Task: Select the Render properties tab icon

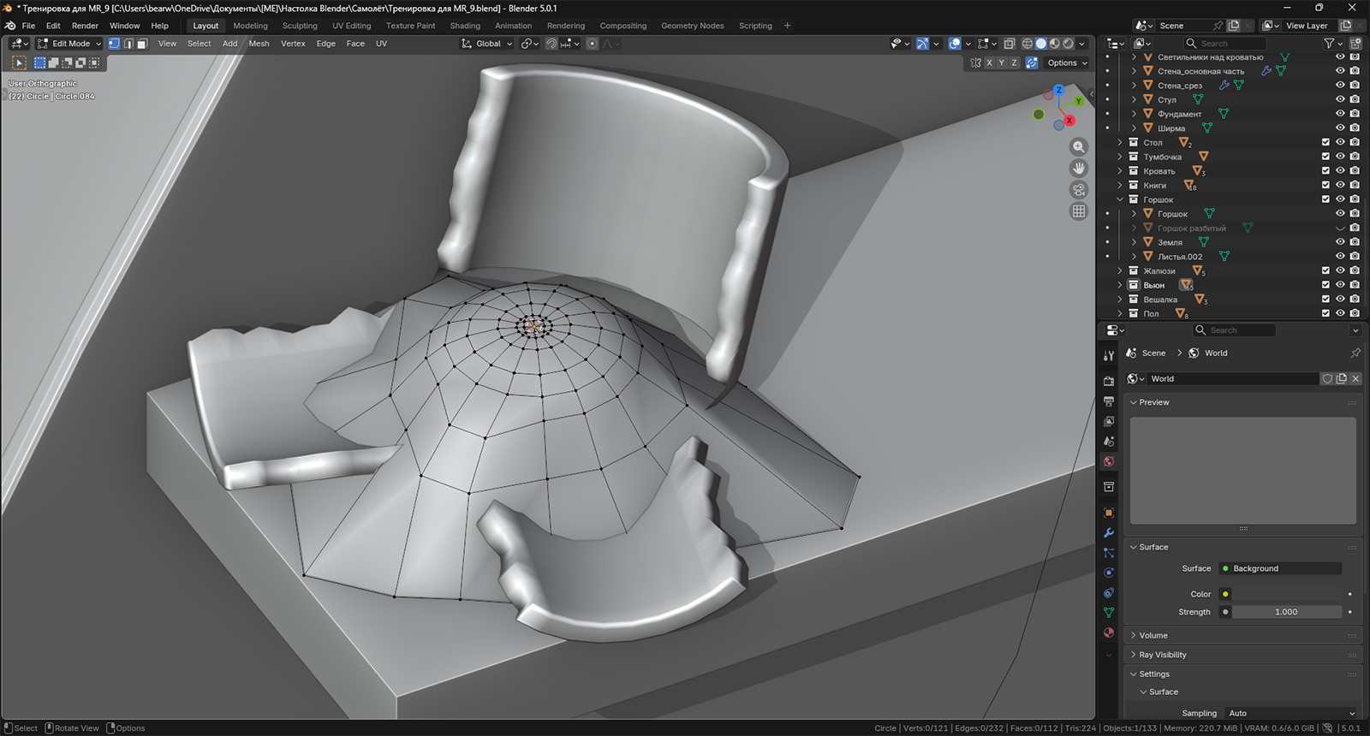Action: [x=1109, y=381]
